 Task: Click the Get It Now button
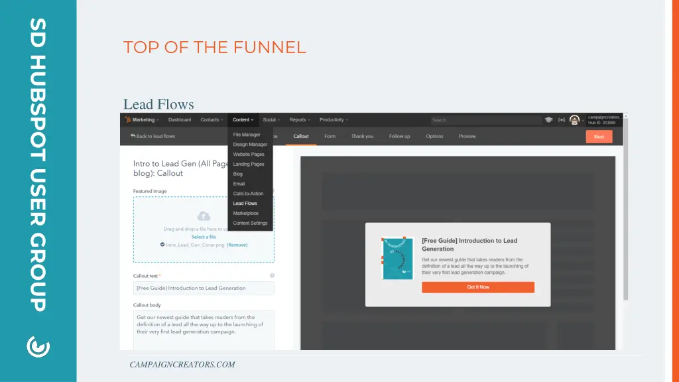tap(478, 287)
